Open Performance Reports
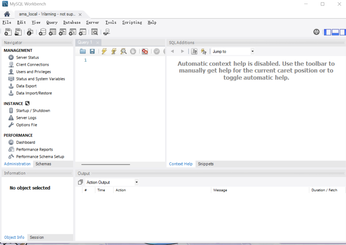Screen dimensions: 346x245 [x=35, y=149]
